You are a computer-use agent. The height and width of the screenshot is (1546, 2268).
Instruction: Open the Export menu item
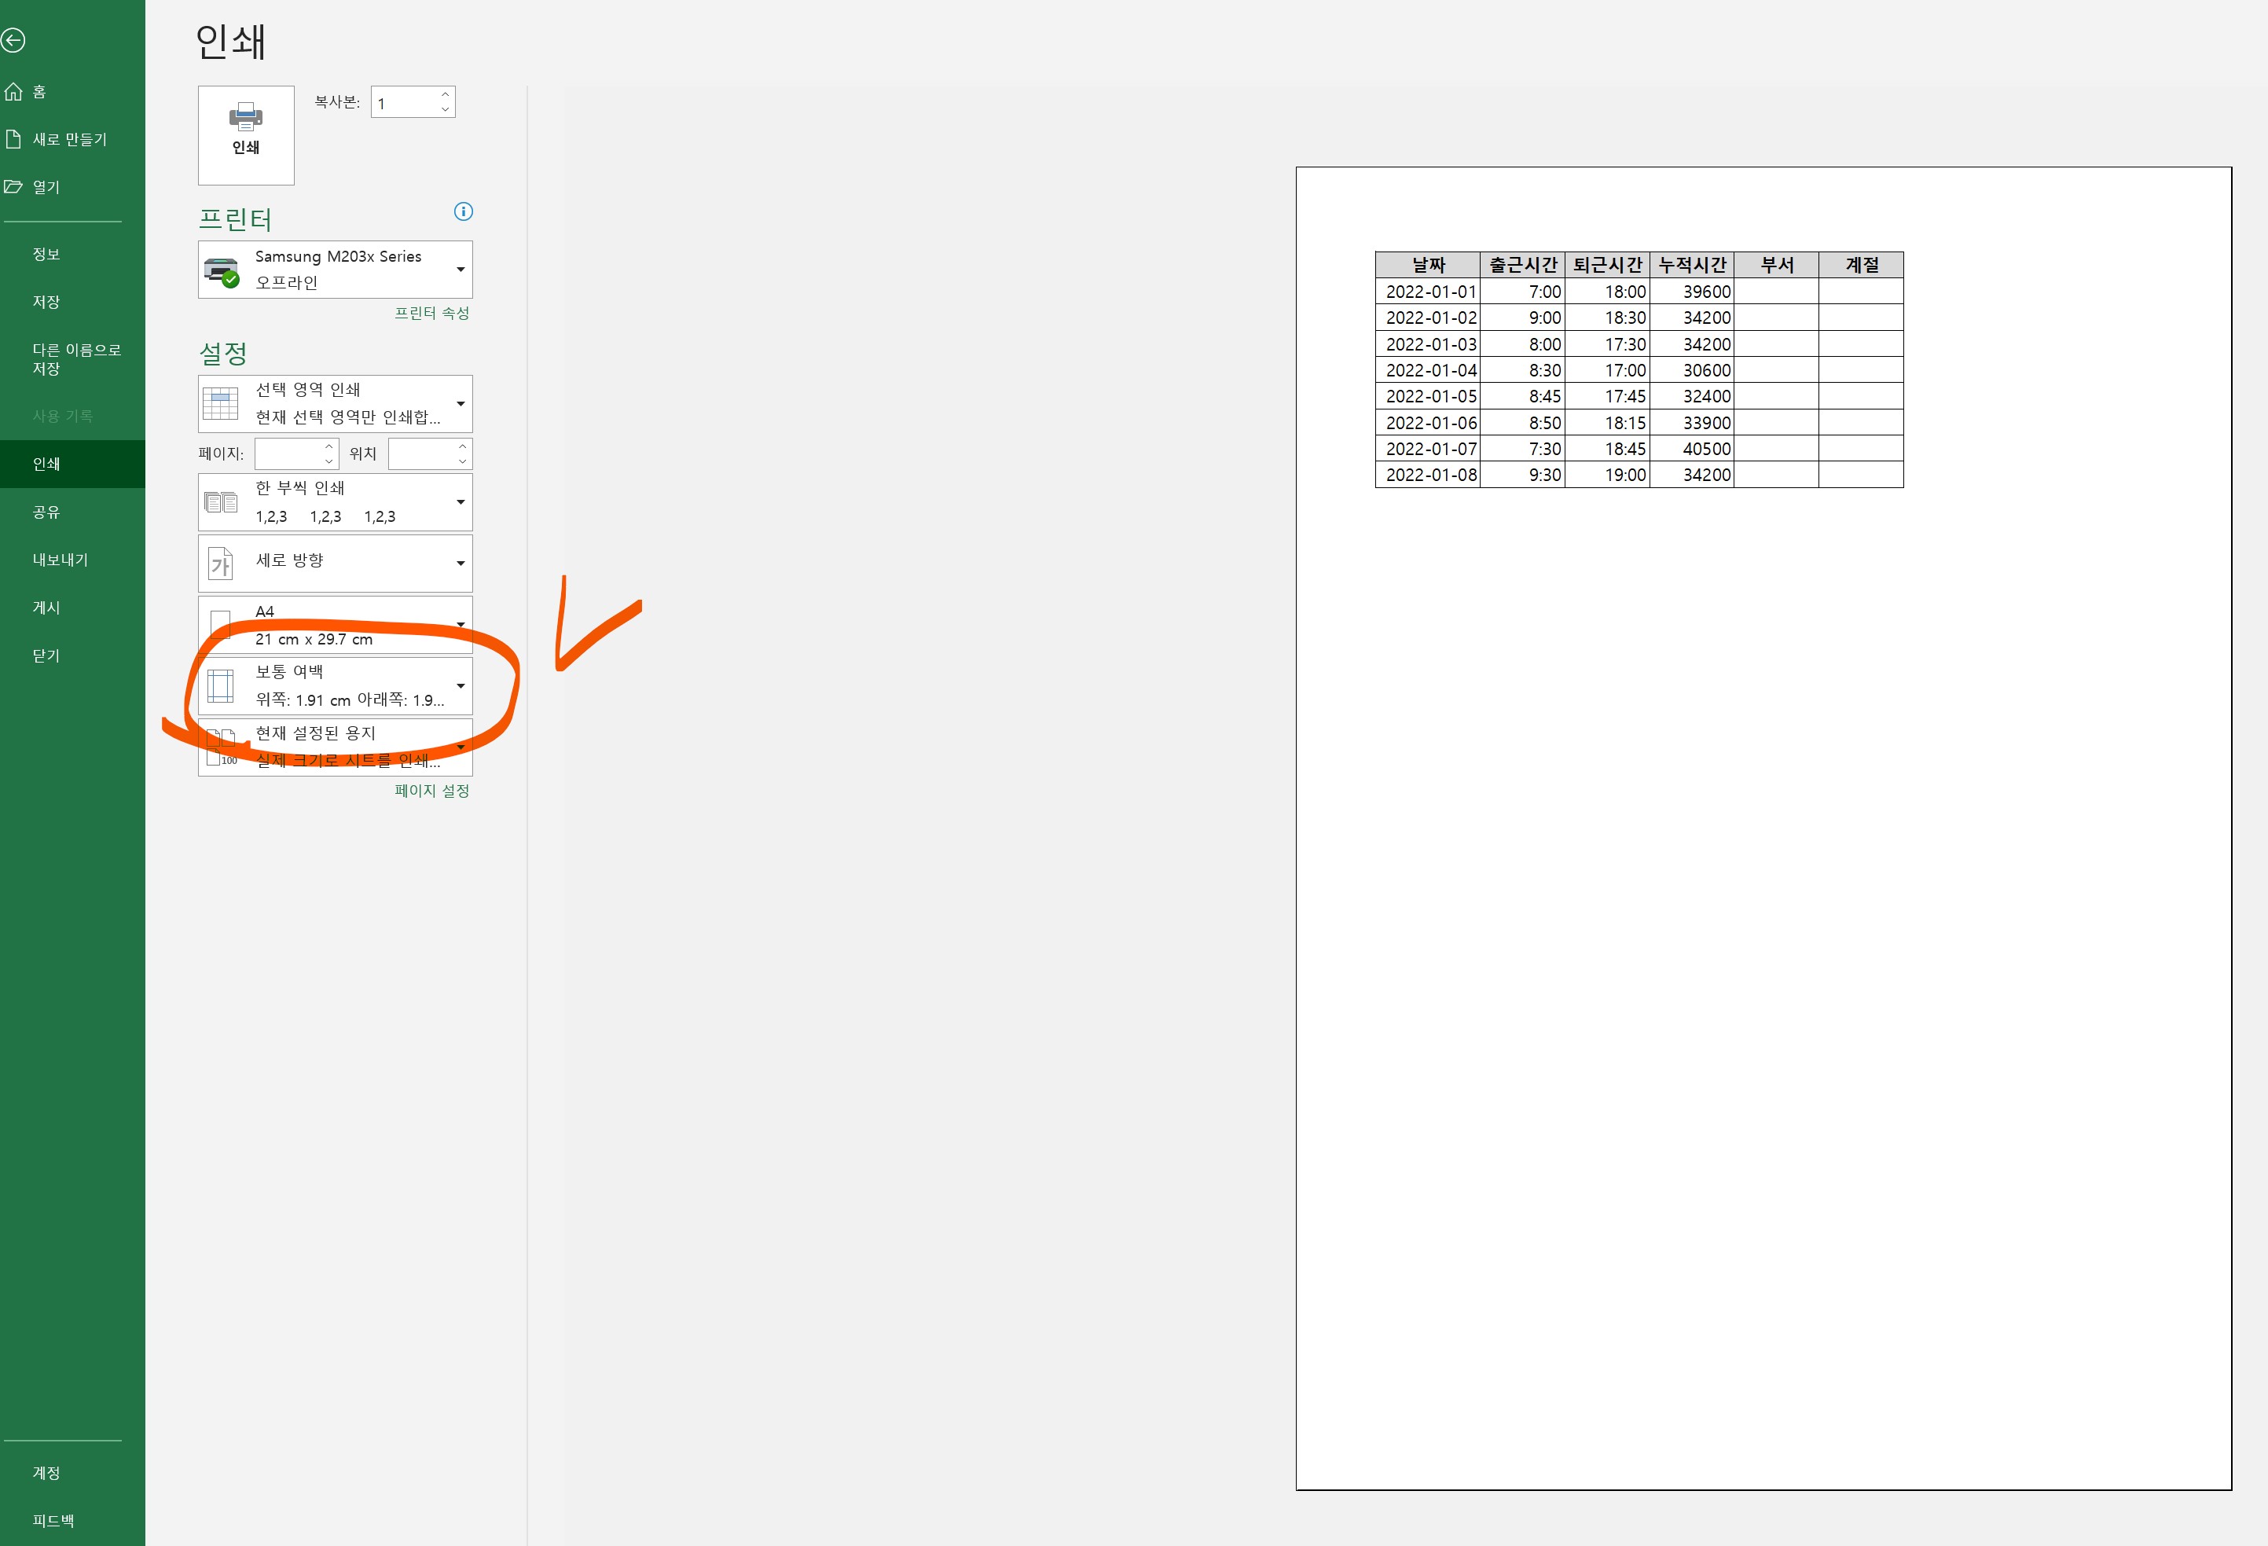click(x=61, y=560)
